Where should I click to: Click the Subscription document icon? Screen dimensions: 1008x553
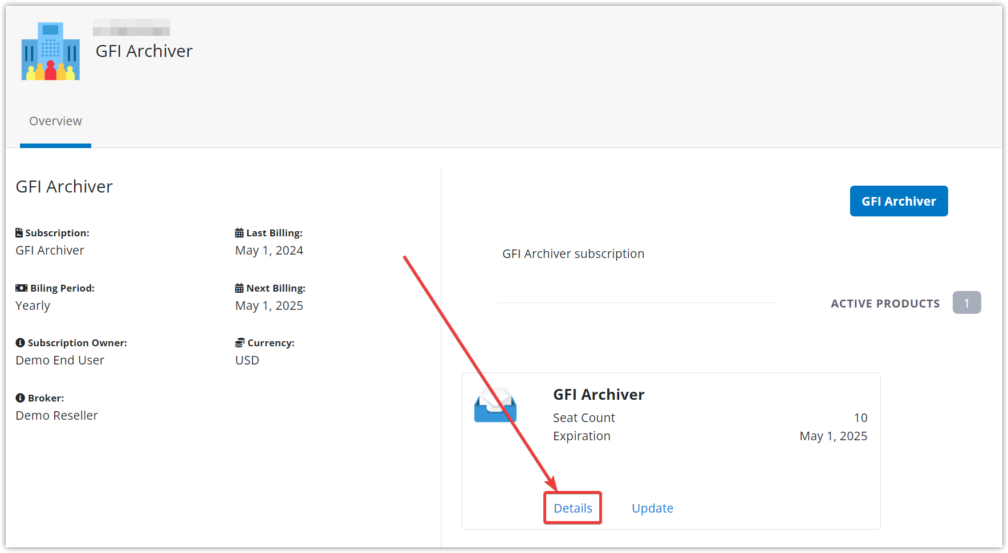click(19, 232)
